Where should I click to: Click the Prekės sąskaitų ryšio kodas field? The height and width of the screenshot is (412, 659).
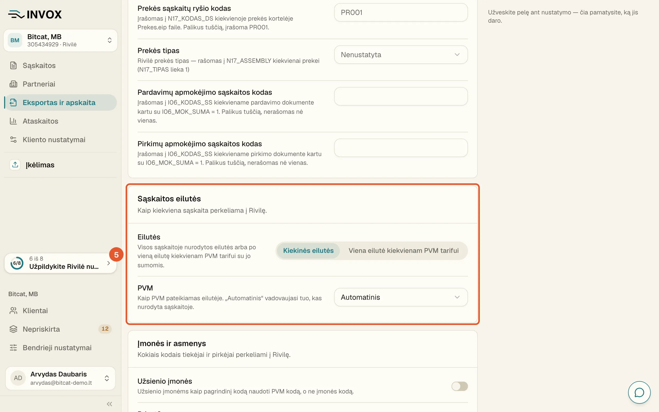(401, 13)
